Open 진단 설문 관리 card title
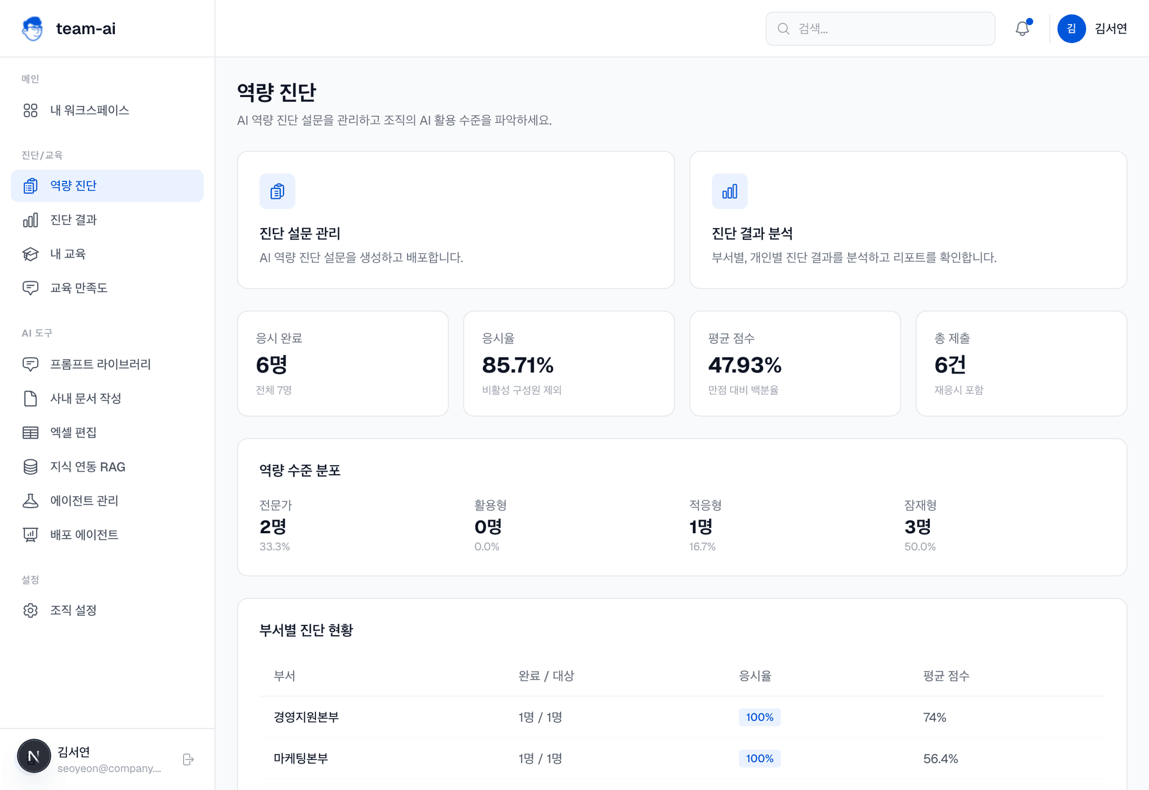The width and height of the screenshot is (1149, 790). pyautogui.click(x=300, y=233)
